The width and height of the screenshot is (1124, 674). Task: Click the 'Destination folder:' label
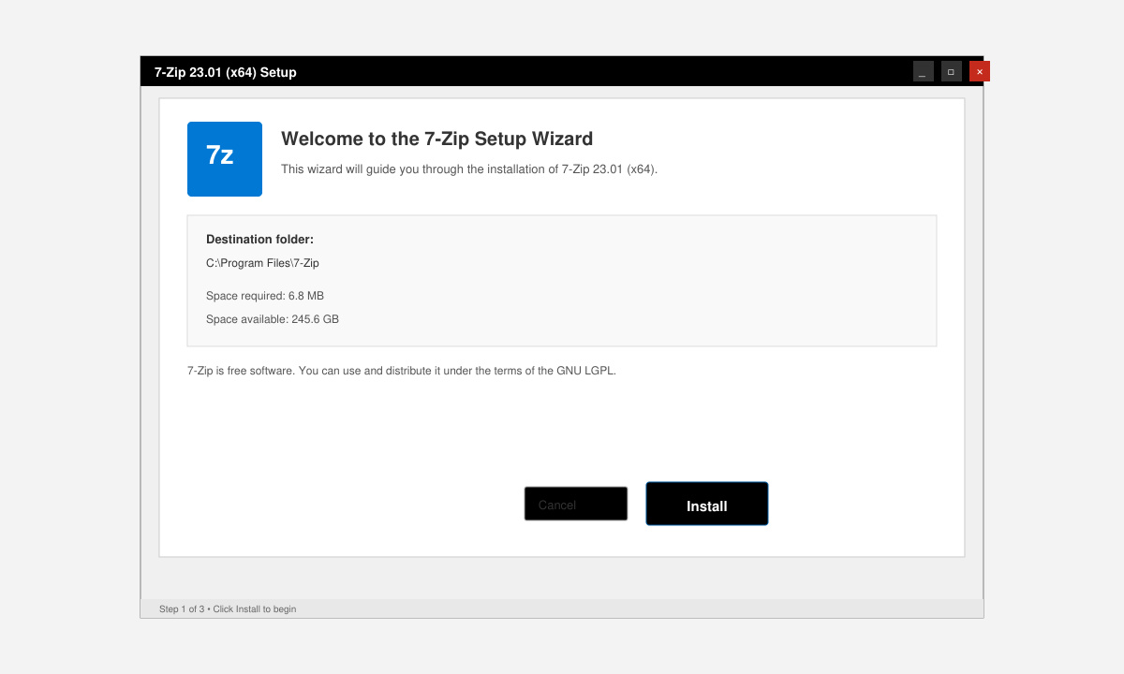259,240
